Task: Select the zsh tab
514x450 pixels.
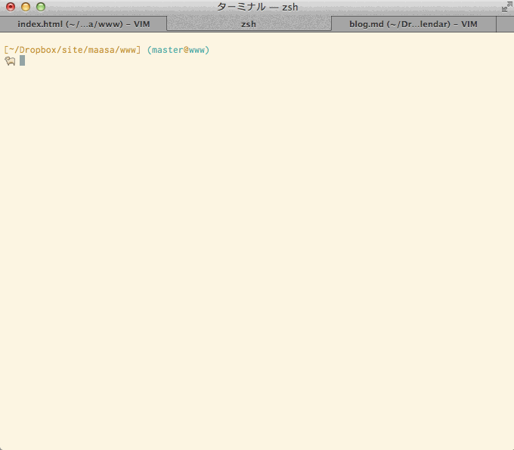Action: click(249, 24)
